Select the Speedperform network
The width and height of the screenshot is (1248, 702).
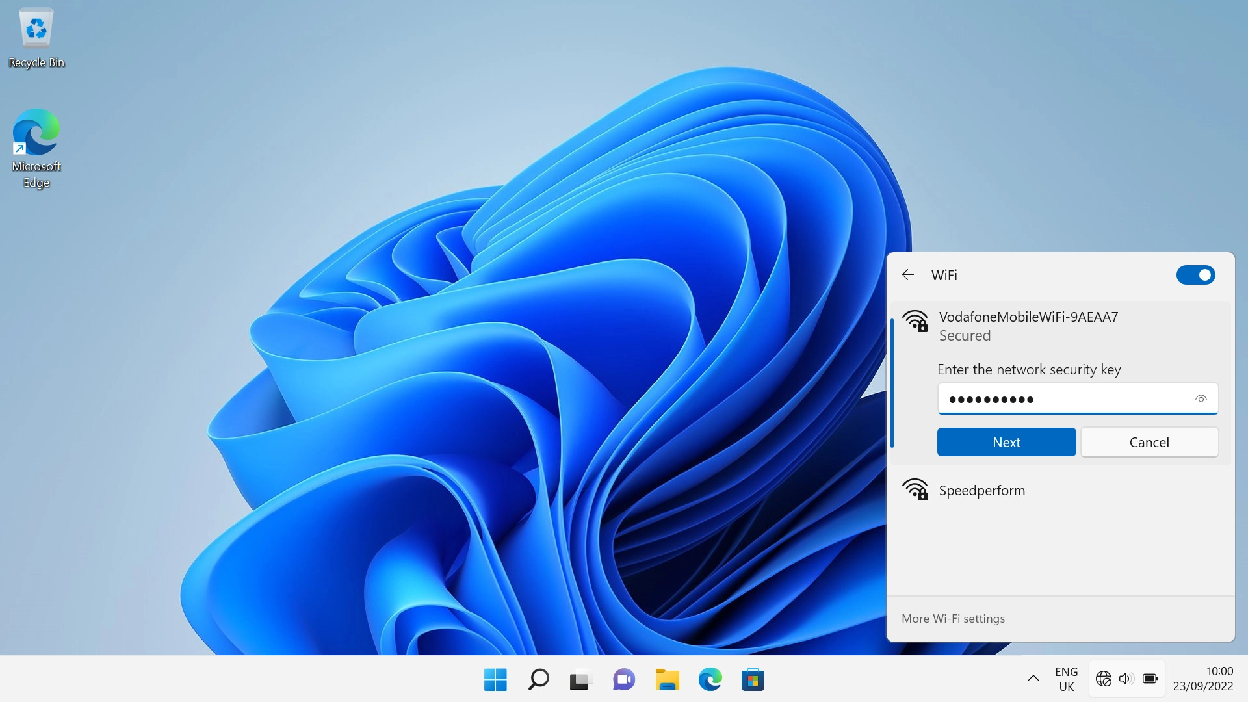click(x=981, y=491)
